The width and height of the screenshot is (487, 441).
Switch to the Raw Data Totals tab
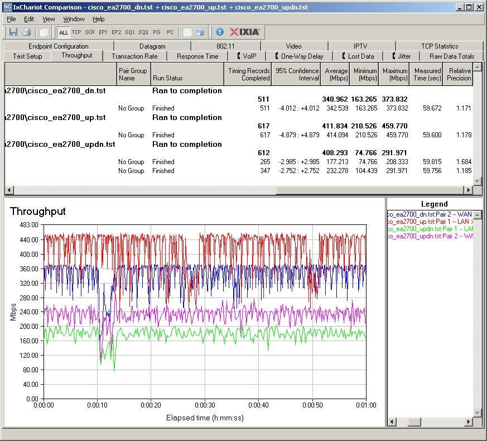(452, 56)
